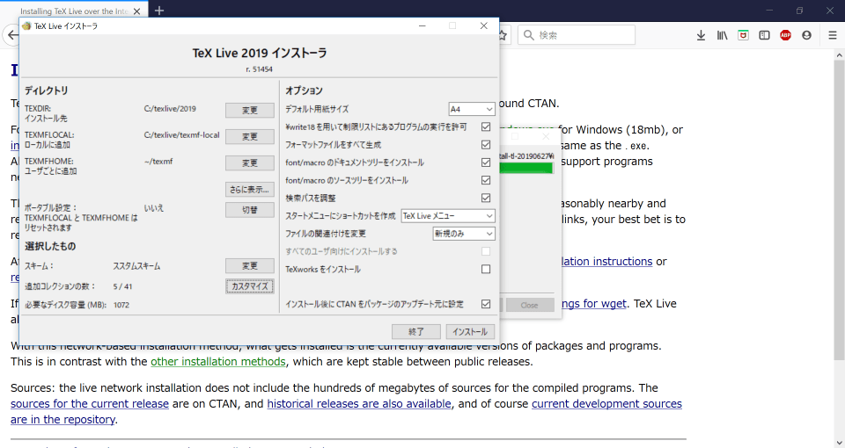Click the 終了 button
This screenshot has width=845, height=448.
(416, 332)
